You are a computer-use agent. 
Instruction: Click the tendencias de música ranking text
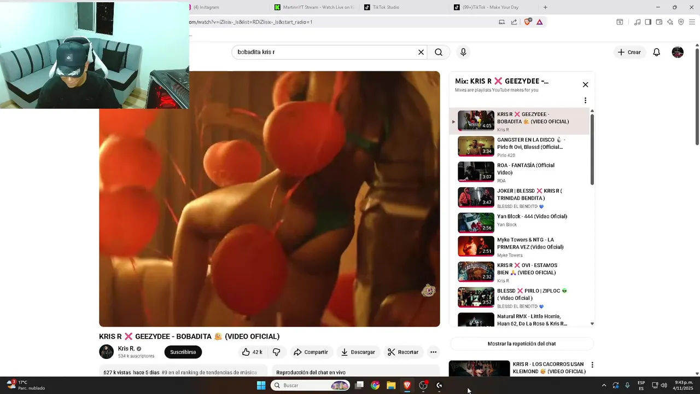click(x=209, y=373)
